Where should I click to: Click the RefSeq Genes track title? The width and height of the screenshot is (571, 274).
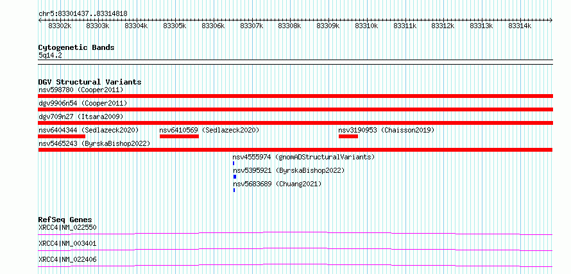point(65,220)
